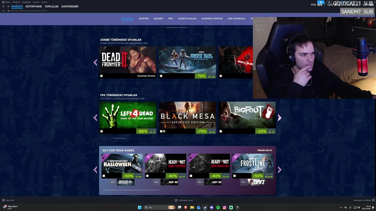Open İndirmeleri Yönet downloads manager
The height and width of the screenshot is (211, 376).
click(x=184, y=200)
